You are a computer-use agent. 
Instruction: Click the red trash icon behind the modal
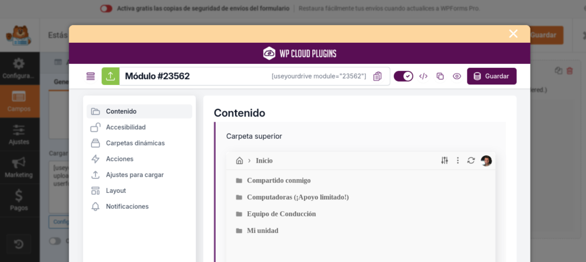569,70
